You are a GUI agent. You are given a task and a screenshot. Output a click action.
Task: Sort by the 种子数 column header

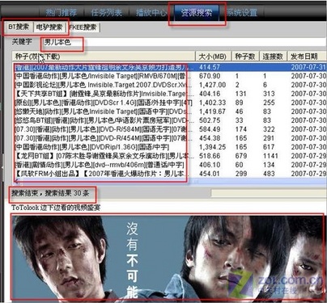(245, 57)
